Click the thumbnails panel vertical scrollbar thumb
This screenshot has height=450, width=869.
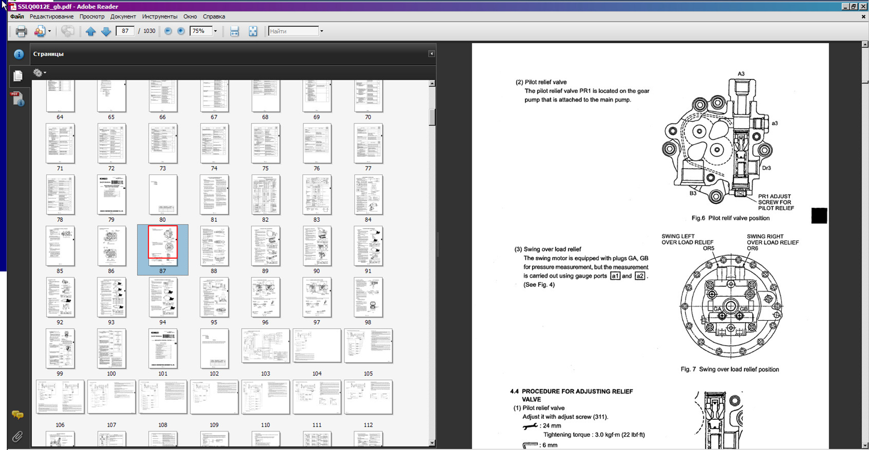[432, 117]
